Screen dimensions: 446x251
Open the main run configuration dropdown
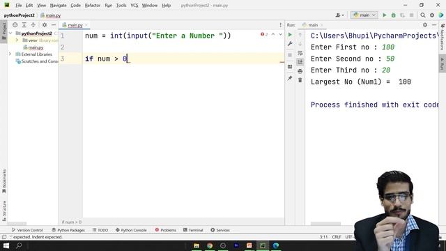364,15
